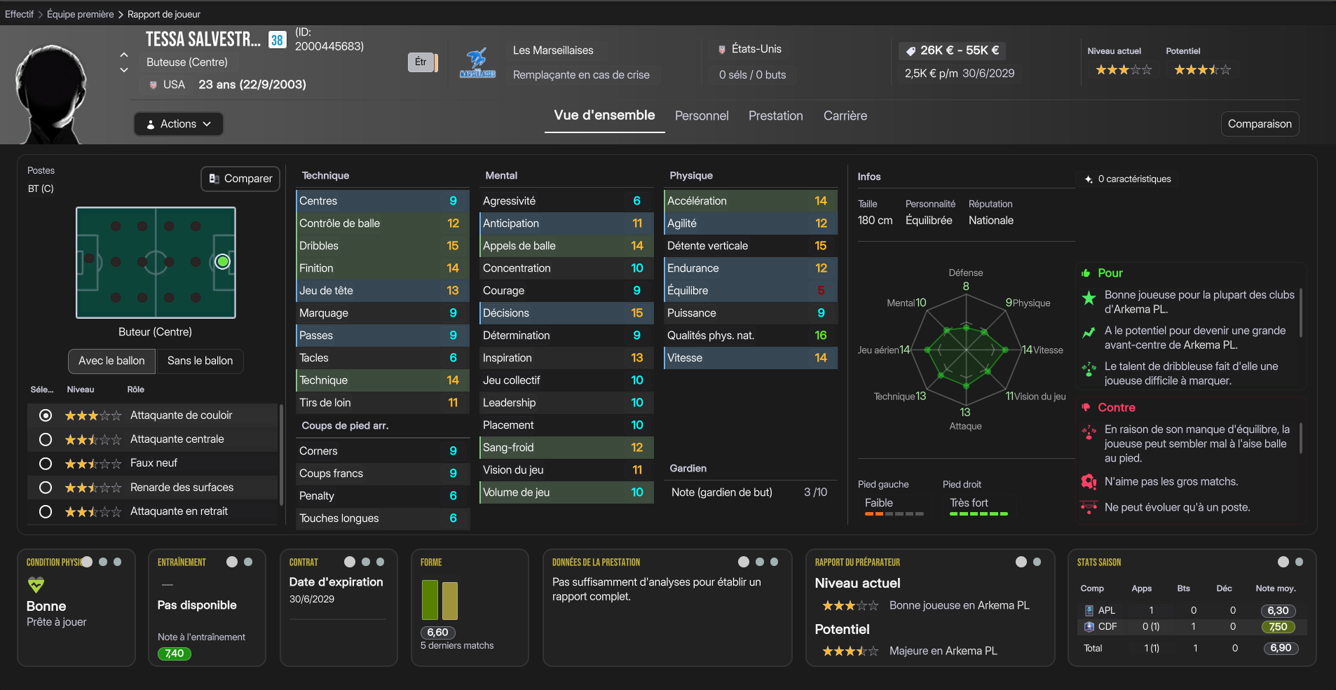Go to next player with down chevron
This screenshot has height=690, width=1336.
coord(124,70)
